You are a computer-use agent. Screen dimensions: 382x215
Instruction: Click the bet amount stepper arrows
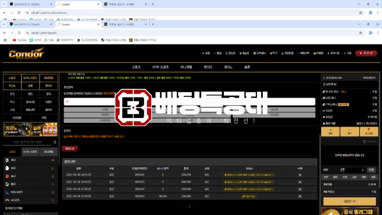click(x=363, y=170)
